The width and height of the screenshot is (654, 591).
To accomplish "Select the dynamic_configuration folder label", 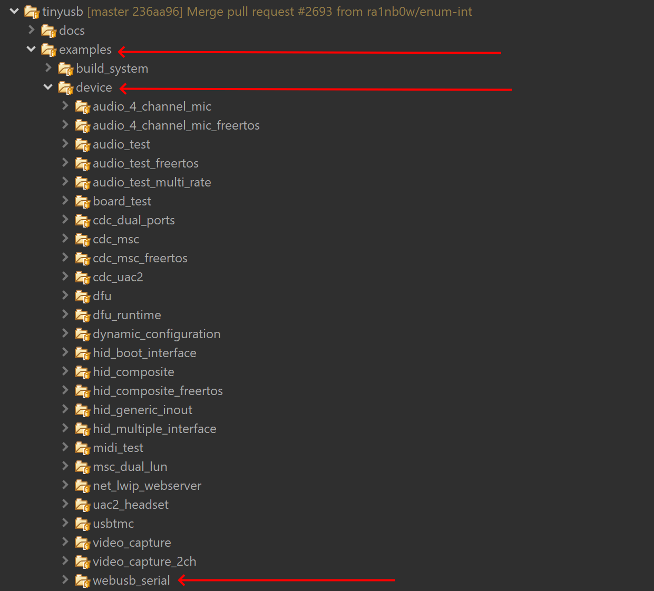I will (x=157, y=334).
